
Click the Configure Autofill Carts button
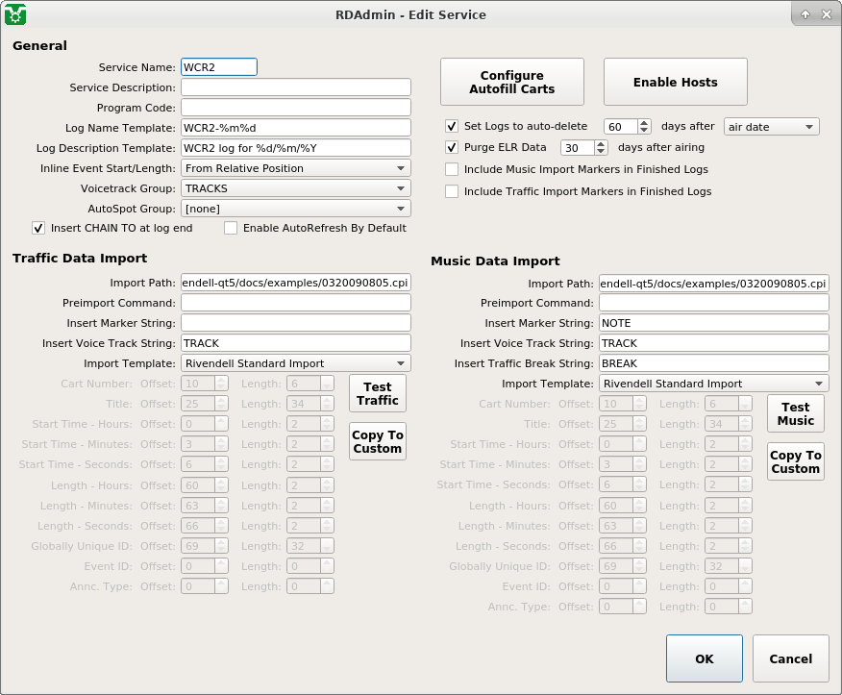coord(511,82)
